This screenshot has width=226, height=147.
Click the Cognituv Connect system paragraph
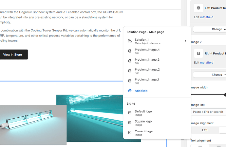(61, 17)
